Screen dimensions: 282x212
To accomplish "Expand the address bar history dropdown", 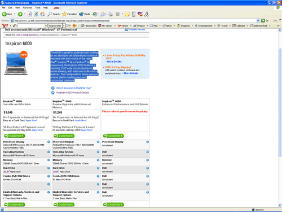I will click(258, 20).
